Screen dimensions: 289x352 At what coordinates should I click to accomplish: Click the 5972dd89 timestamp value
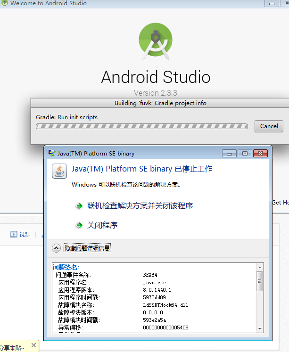(154, 297)
